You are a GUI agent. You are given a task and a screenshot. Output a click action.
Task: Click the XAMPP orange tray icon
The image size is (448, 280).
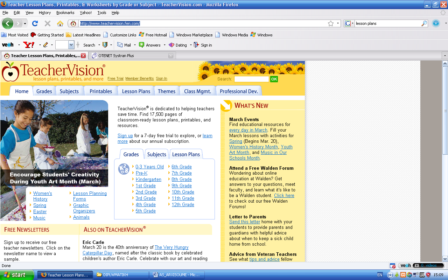[x=403, y=275]
